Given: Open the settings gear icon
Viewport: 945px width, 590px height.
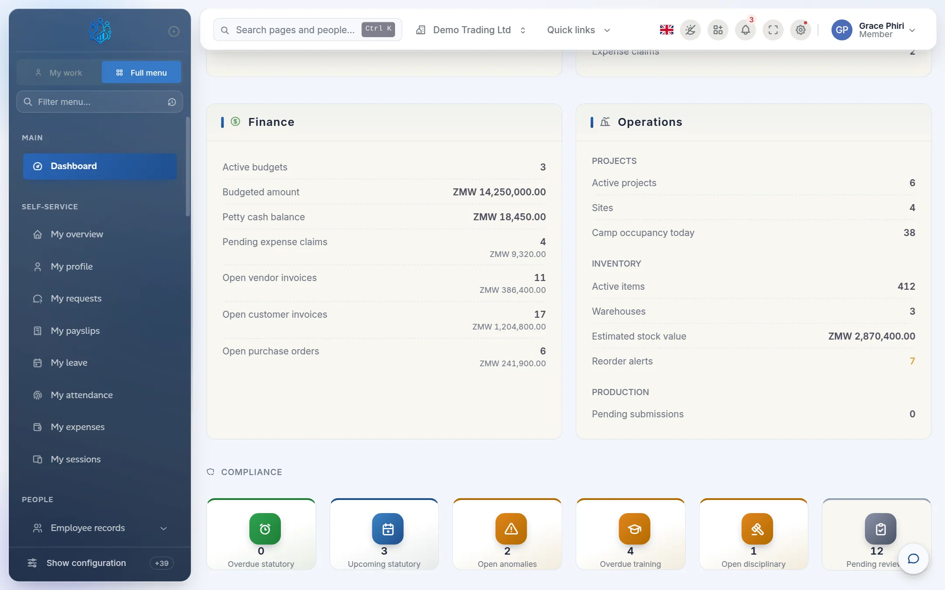Looking at the screenshot, I should click(x=801, y=30).
